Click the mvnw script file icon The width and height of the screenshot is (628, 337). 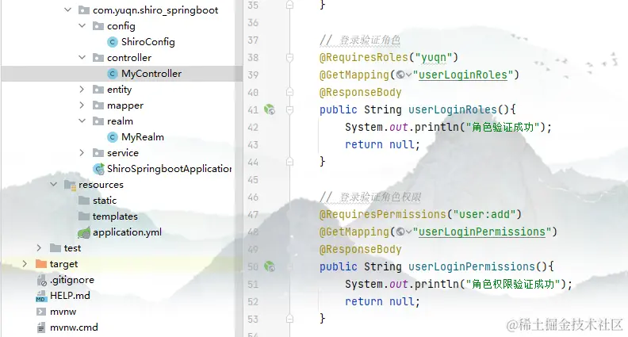click(x=41, y=312)
